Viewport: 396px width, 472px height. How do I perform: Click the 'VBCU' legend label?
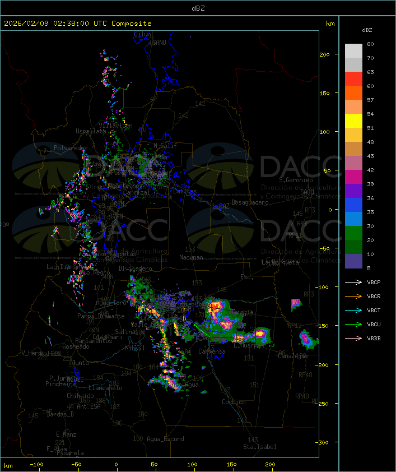(x=374, y=324)
